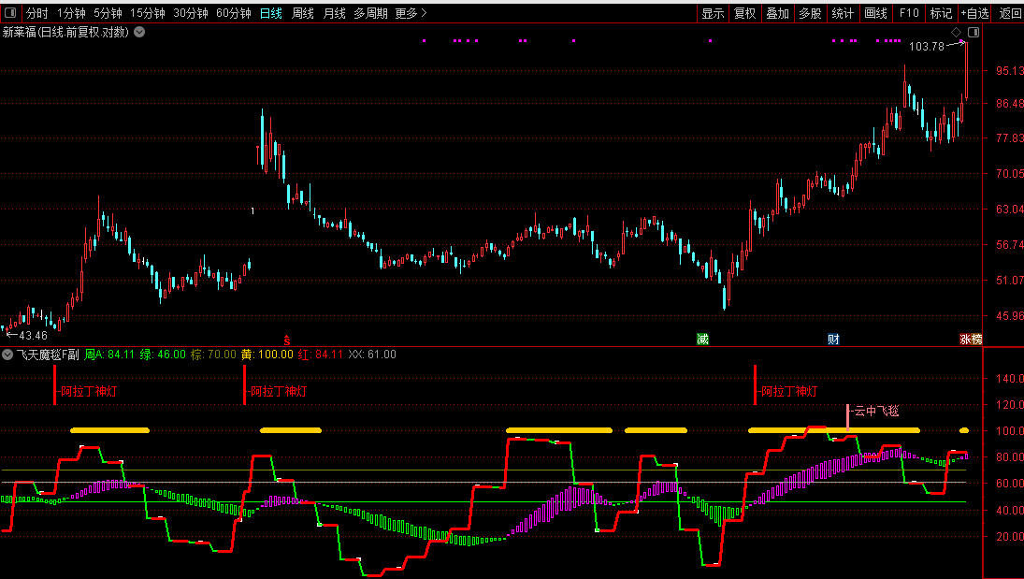
Task: Select the 15分钟 period
Action: pos(148,13)
